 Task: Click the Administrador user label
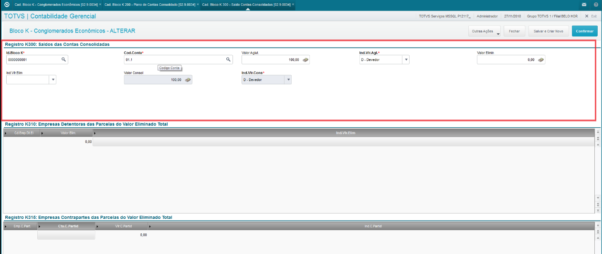point(487,16)
